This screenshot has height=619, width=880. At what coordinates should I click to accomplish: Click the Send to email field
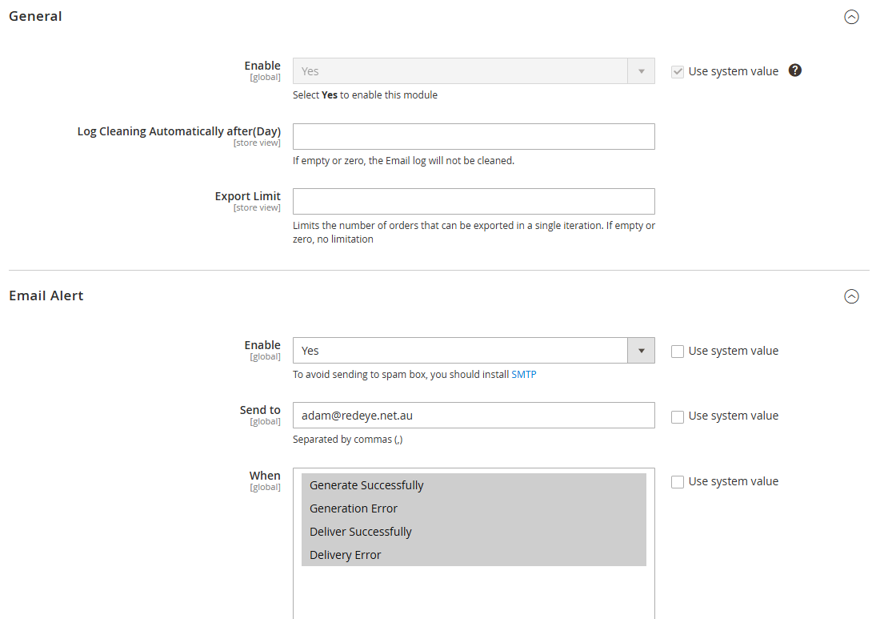tap(474, 416)
